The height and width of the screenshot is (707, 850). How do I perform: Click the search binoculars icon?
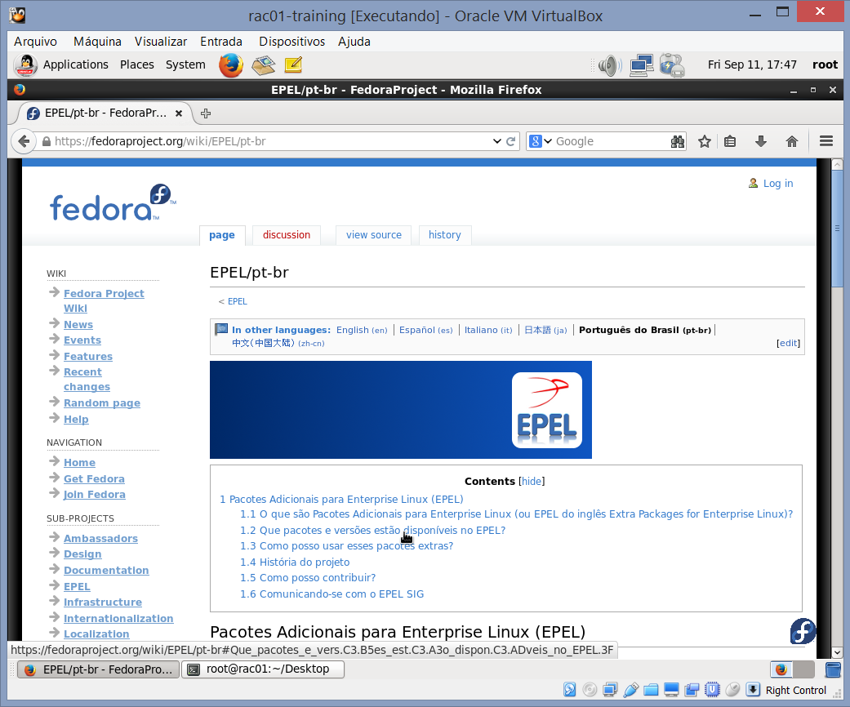coord(677,141)
